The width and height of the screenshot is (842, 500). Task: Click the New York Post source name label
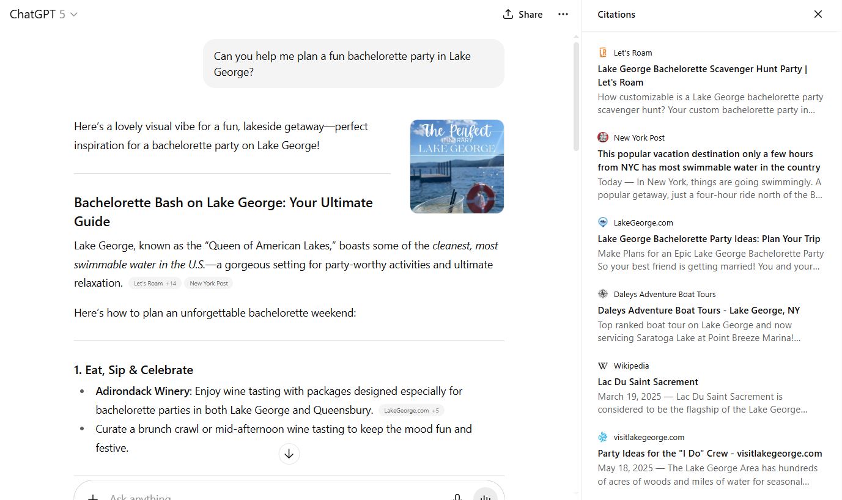[639, 138]
